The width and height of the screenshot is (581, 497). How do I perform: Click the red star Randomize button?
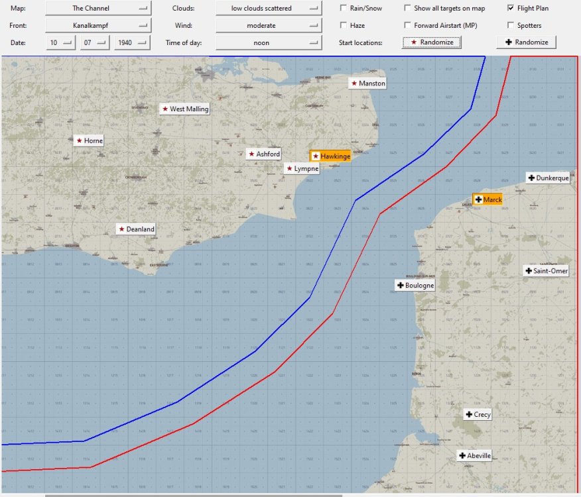(x=432, y=42)
